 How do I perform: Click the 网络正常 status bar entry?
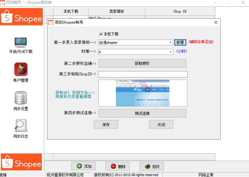tap(206, 175)
